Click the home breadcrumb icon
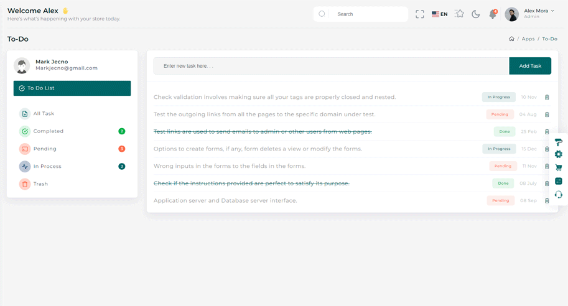The width and height of the screenshot is (568, 306). (x=511, y=39)
